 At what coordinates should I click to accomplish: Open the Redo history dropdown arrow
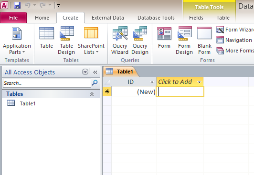coord(50,5)
